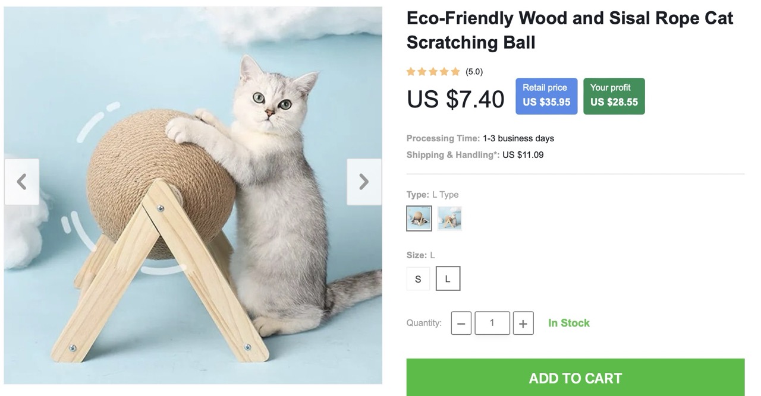761x396 pixels.
Task: Click the quantity input field
Action: [x=492, y=323]
